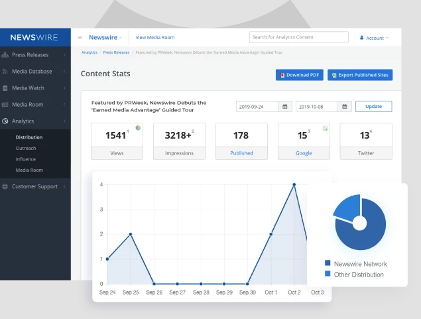The width and height of the screenshot is (421, 319).
Task: Click the spreadsheet icon on Export button
Action: click(x=334, y=75)
